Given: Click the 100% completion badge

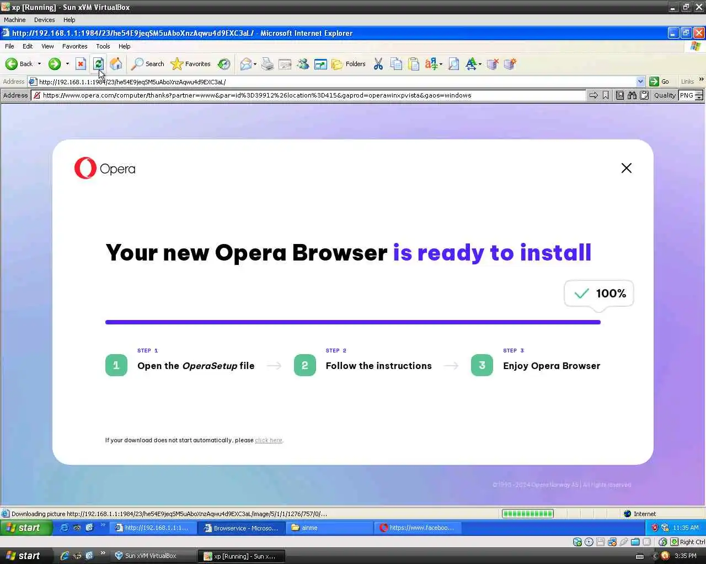Looking at the screenshot, I should [x=599, y=294].
